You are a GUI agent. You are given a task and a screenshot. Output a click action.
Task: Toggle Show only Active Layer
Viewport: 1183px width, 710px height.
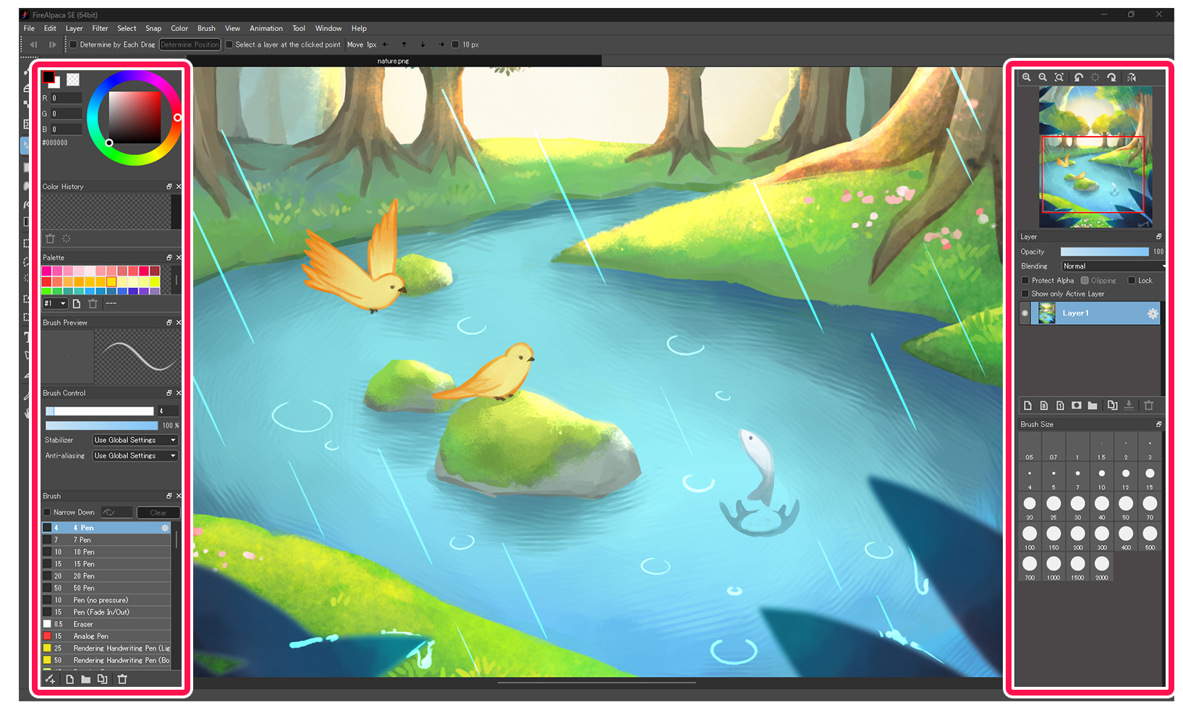[1025, 294]
